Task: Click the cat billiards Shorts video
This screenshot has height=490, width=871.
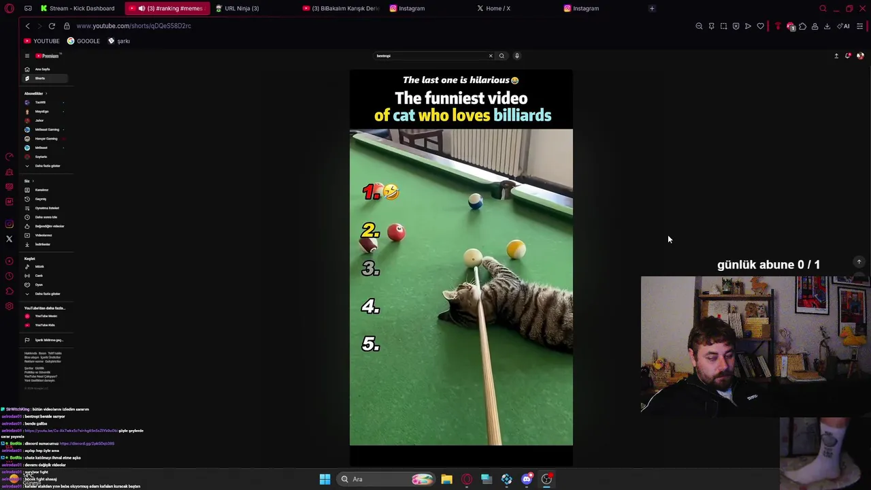Action: click(461, 267)
